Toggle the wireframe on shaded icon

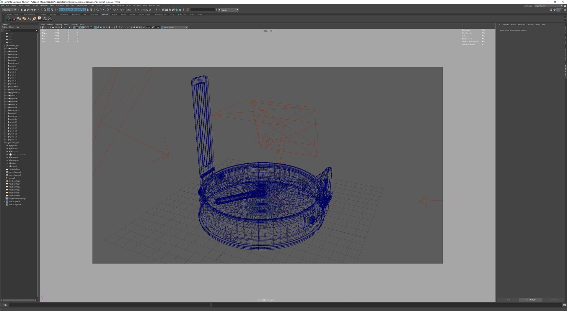coord(104,27)
